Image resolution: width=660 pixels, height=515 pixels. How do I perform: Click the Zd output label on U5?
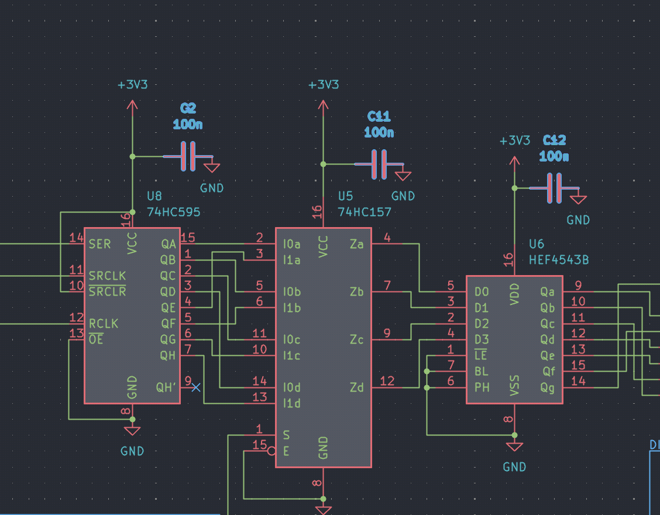click(356, 387)
